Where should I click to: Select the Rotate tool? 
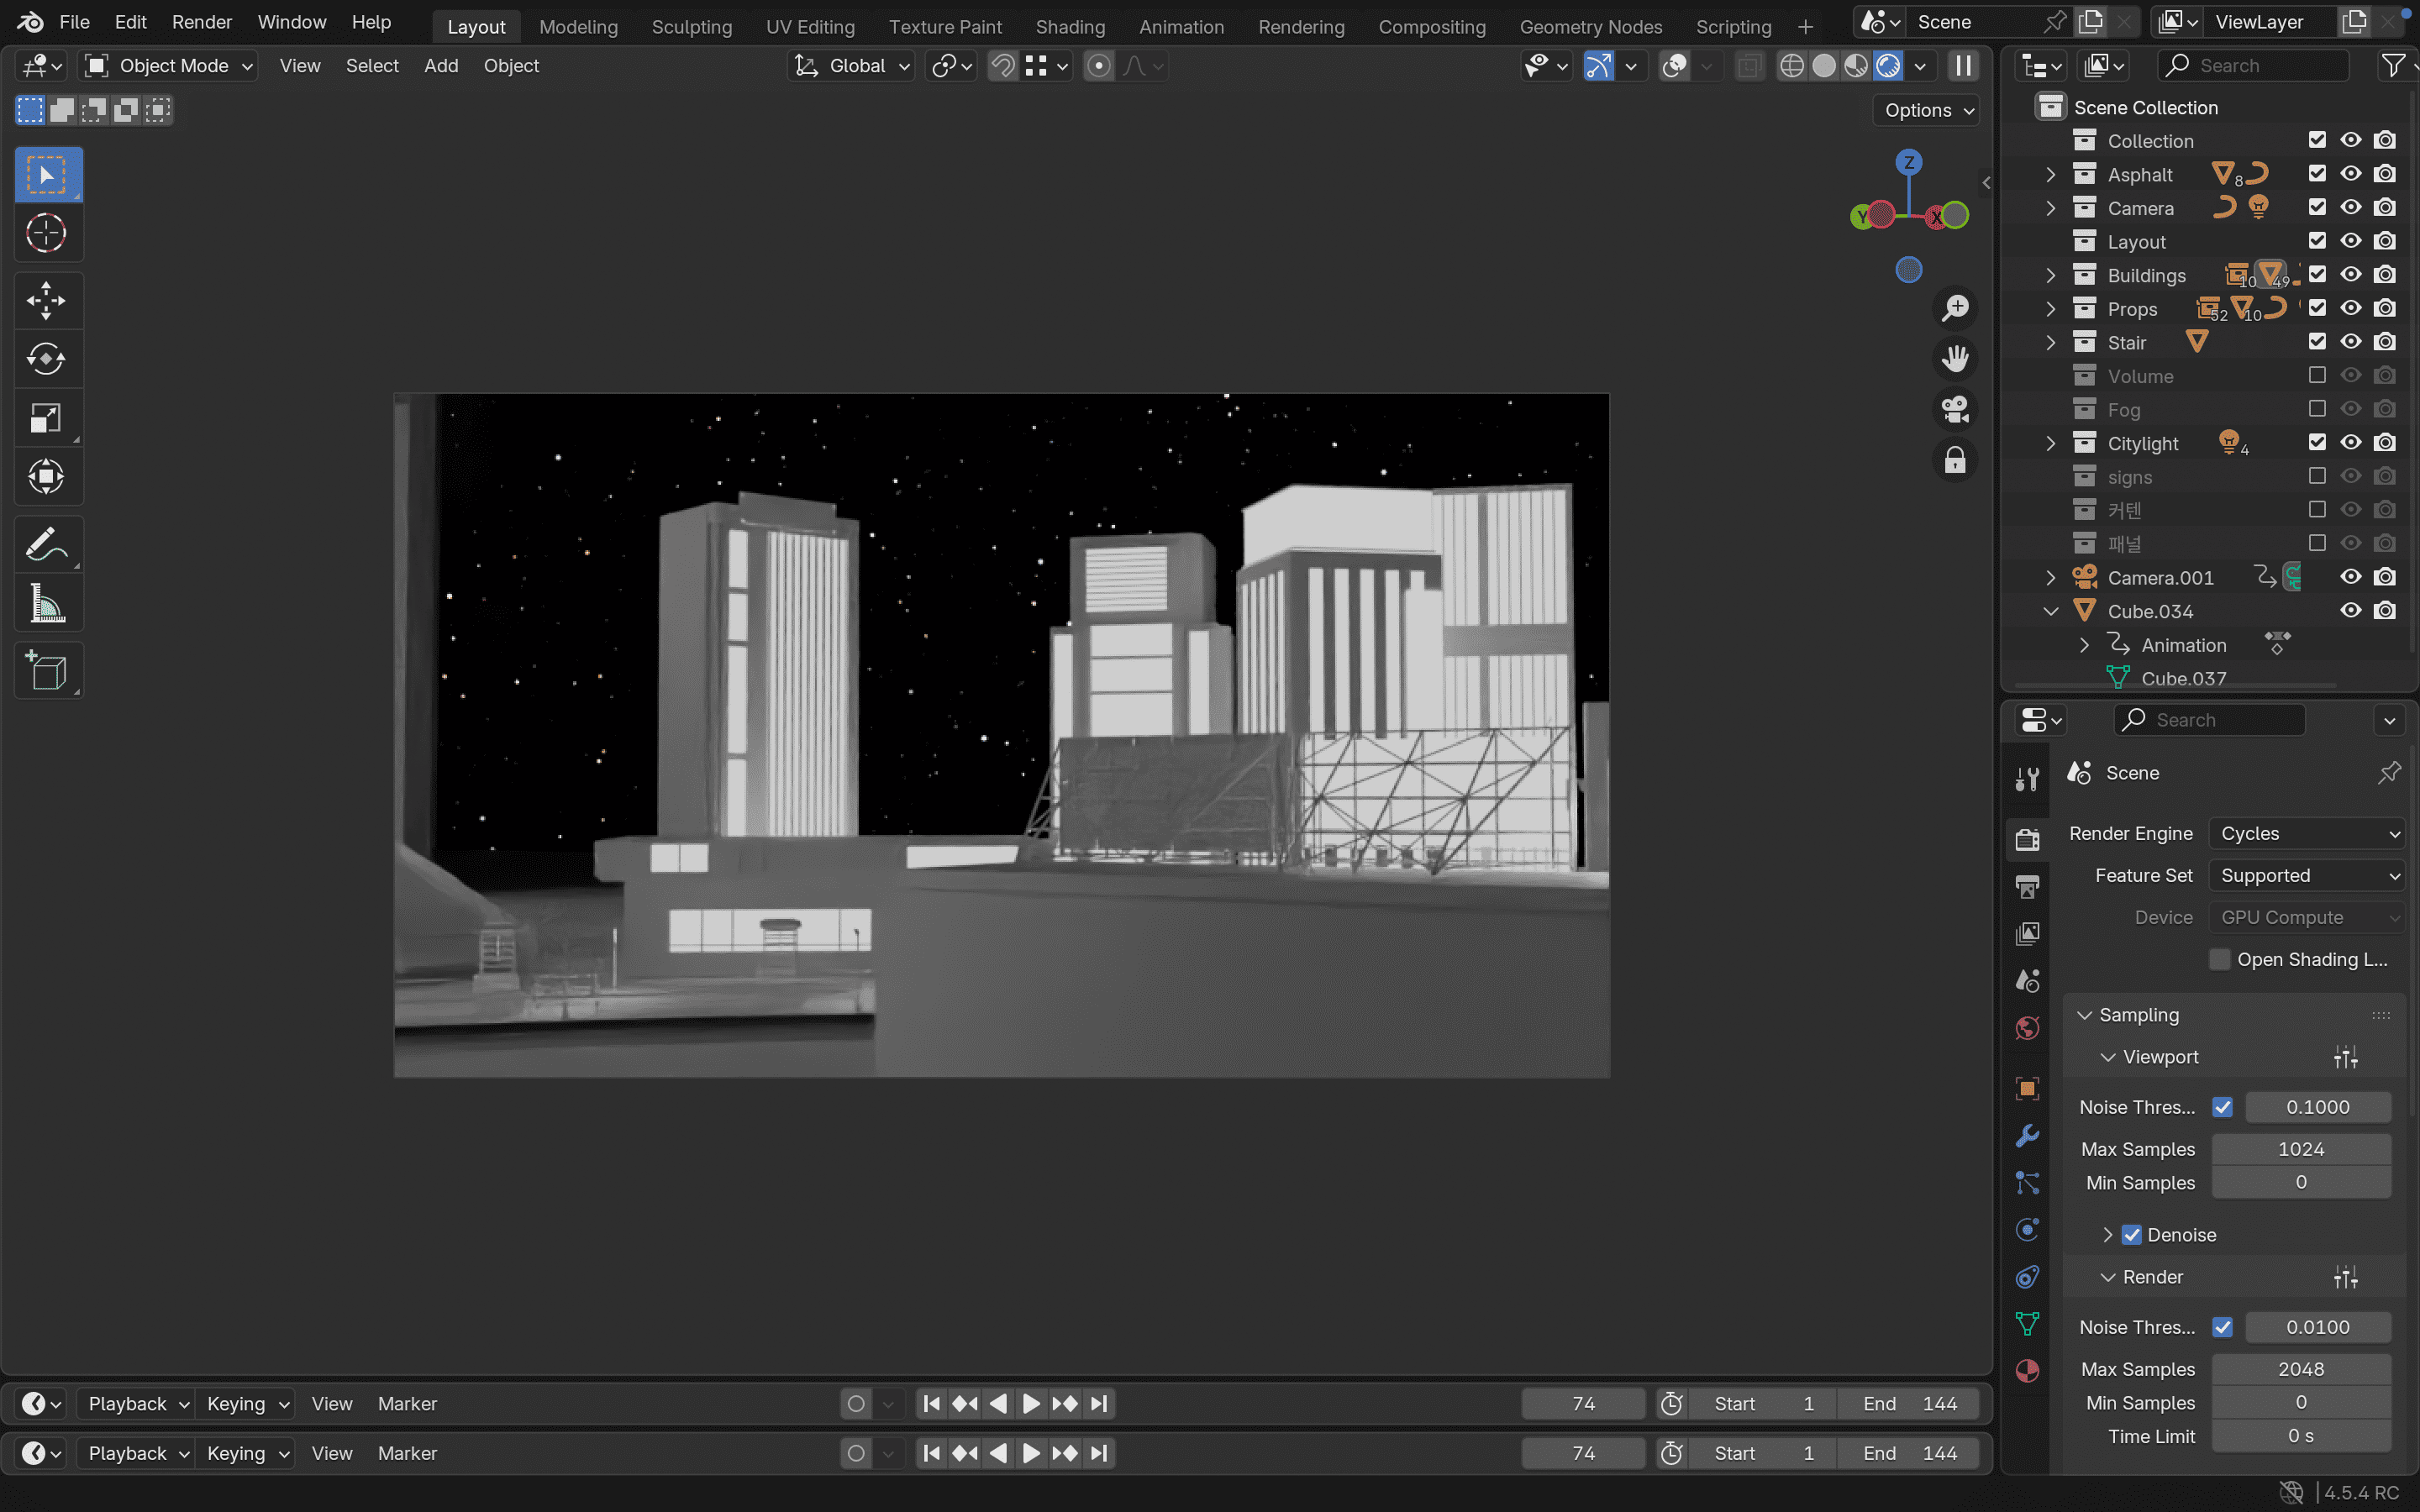click(x=46, y=359)
